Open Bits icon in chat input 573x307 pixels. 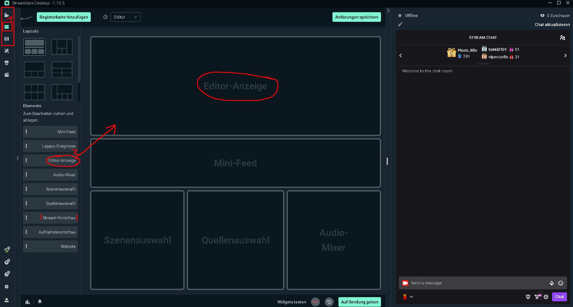[552, 283]
